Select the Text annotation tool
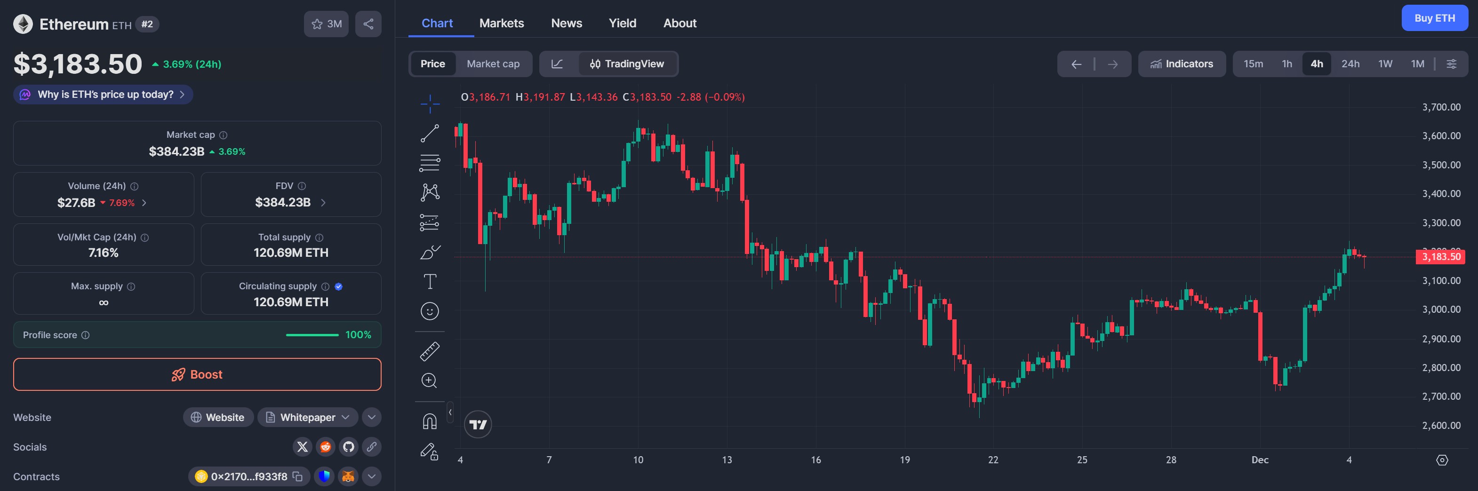This screenshot has height=491, width=1478. click(430, 281)
